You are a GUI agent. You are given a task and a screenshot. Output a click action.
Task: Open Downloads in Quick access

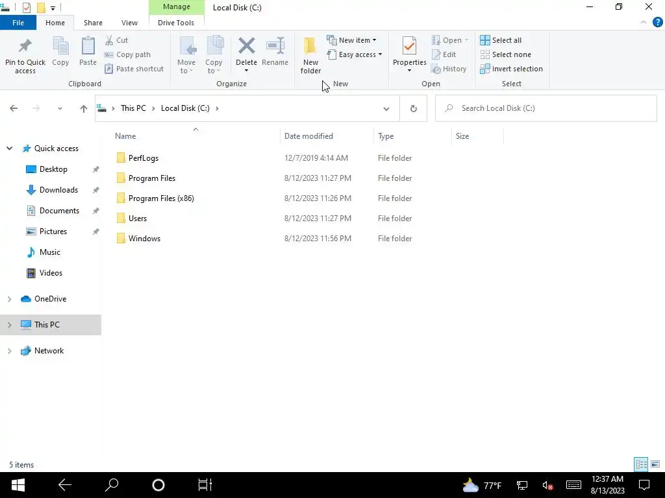pos(58,190)
